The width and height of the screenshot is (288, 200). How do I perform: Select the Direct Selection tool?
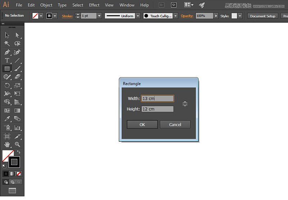[17, 35]
